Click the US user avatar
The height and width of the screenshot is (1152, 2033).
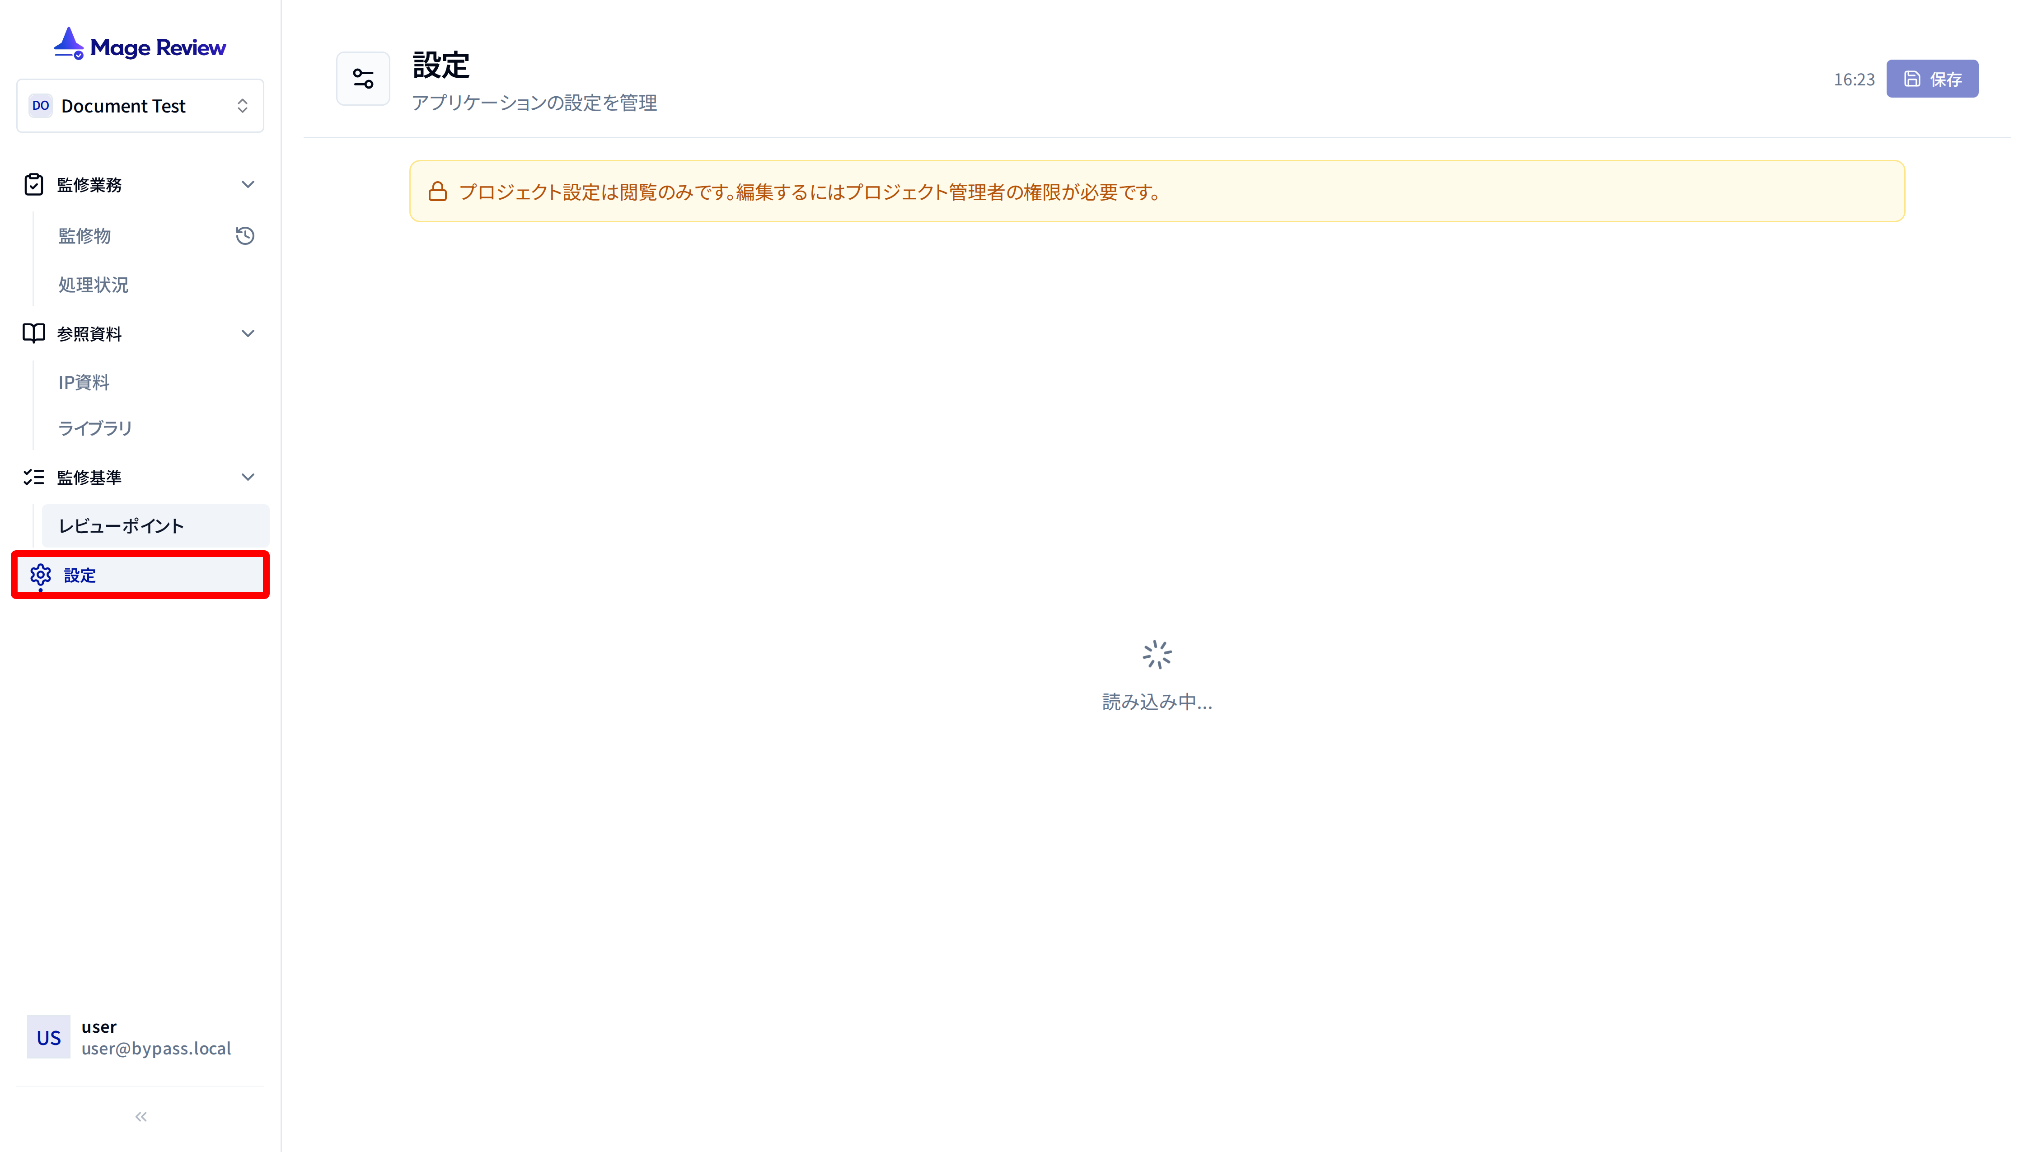pyautogui.click(x=48, y=1037)
